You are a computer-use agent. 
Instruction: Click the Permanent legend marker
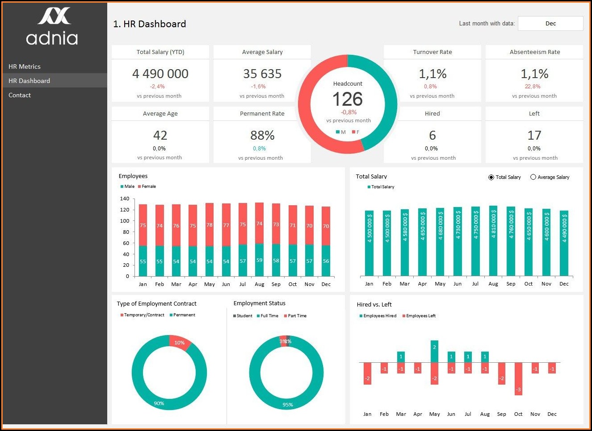pos(171,315)
